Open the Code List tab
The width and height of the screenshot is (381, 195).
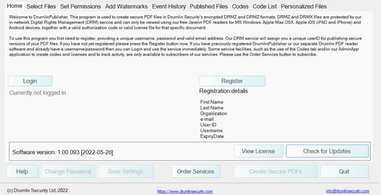pos(265,6)
